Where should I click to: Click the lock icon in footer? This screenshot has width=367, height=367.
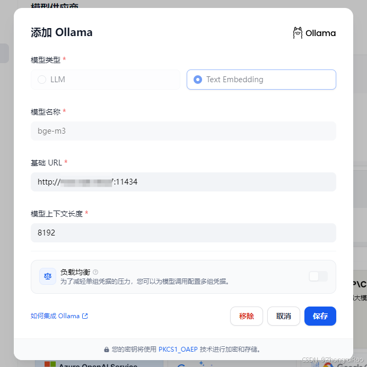(x=107, y=349)
